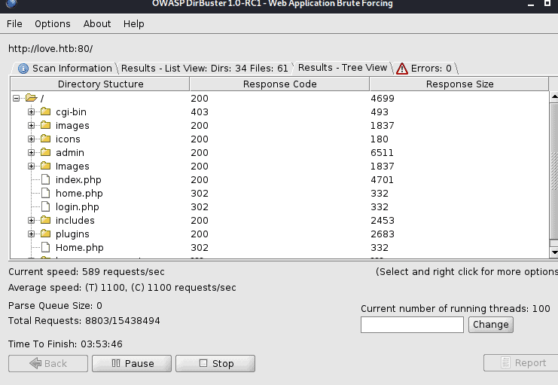Switch to Results - List View tab

204,68
